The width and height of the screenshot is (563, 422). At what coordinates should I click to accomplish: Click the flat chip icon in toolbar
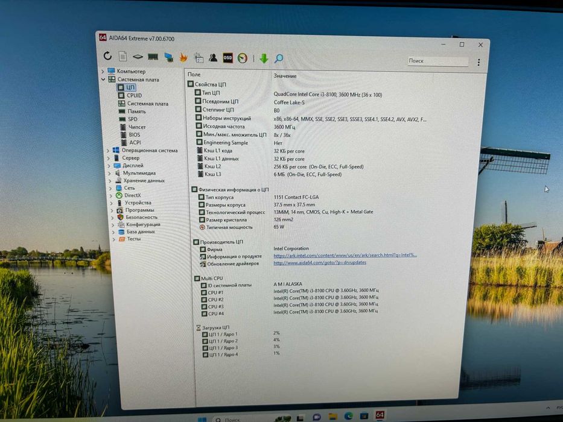click(x=138, y=57)
